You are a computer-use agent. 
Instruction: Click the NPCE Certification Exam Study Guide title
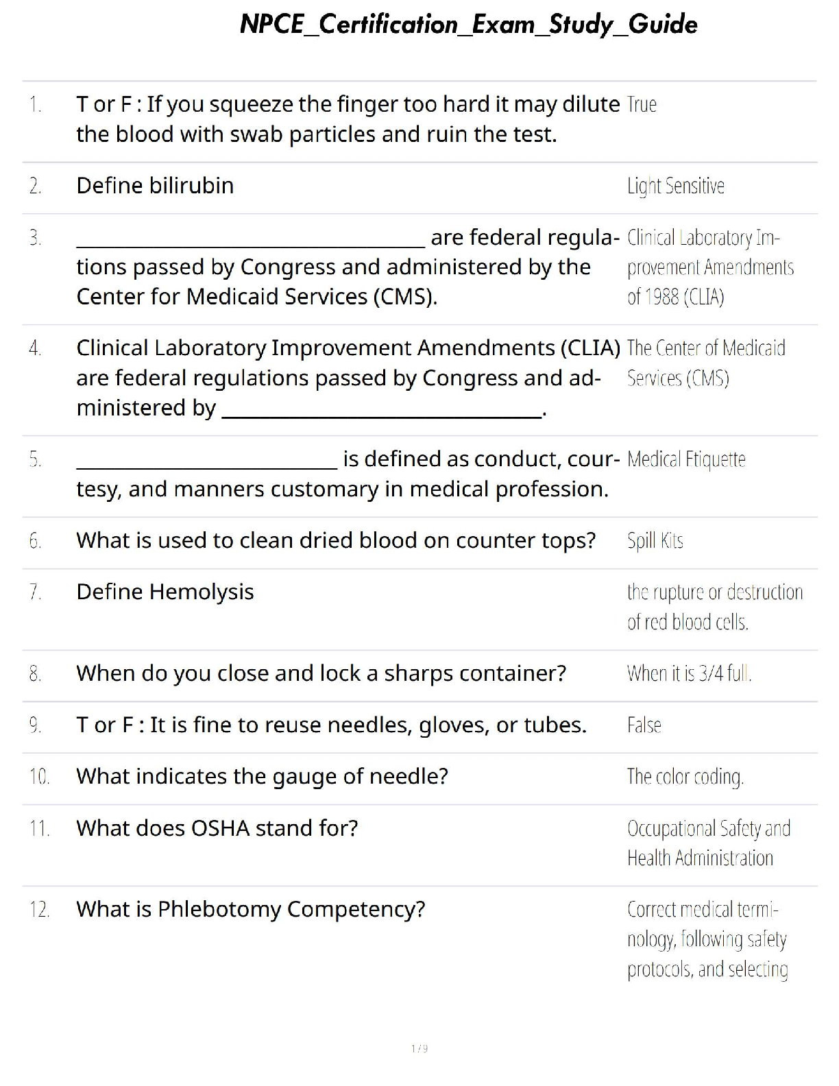point(468,25)
